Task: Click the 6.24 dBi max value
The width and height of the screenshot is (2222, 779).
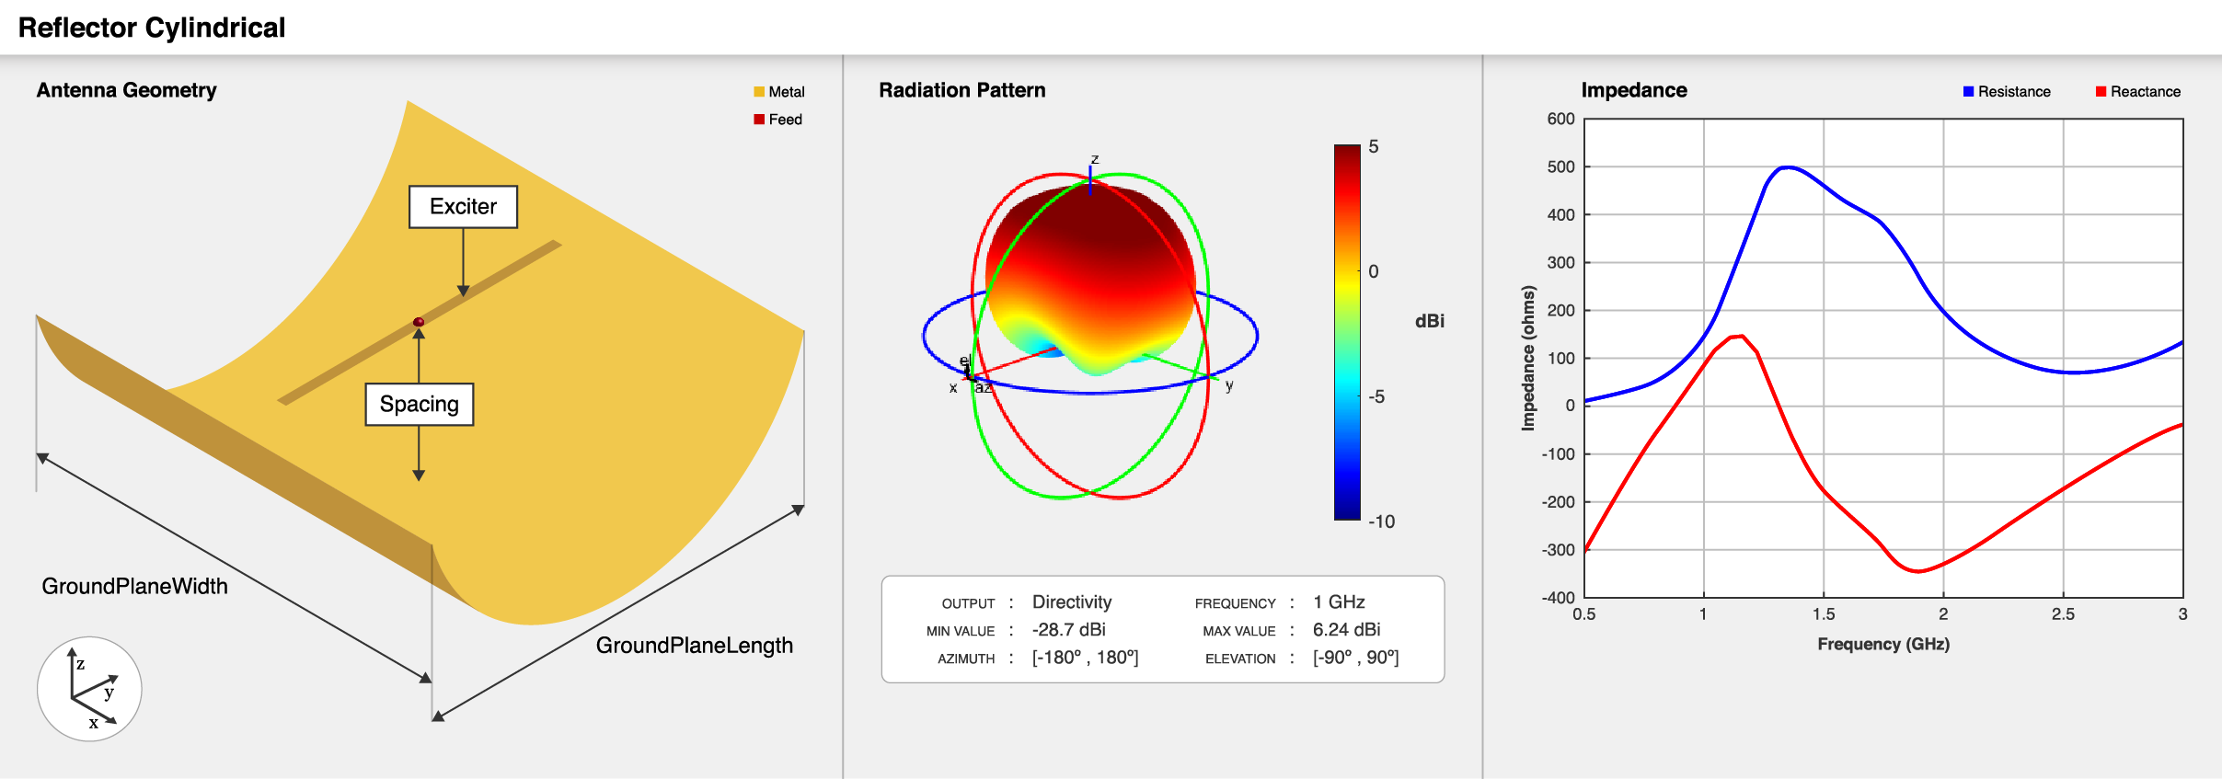Action: coord(1346,630)
